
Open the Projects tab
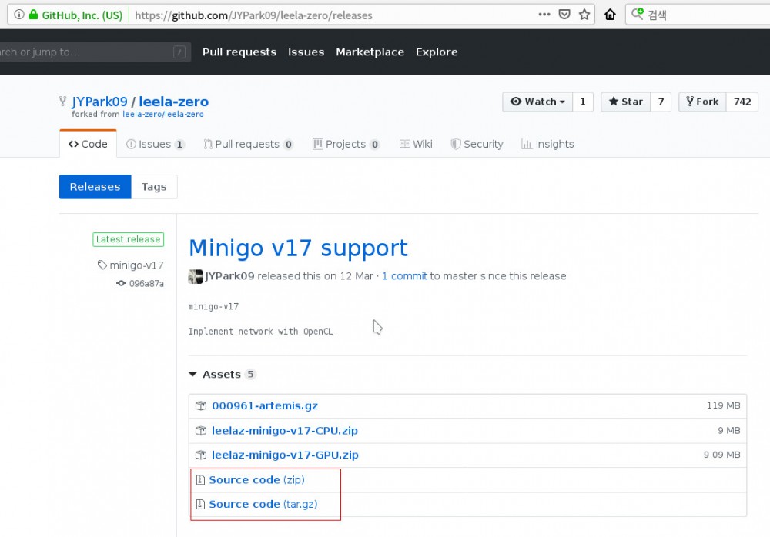pyautogui.click(x=346, y=144)
